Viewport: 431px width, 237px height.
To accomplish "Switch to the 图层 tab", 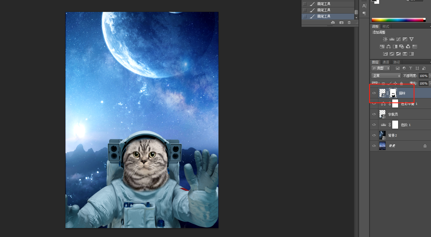I will coord(375,62).
